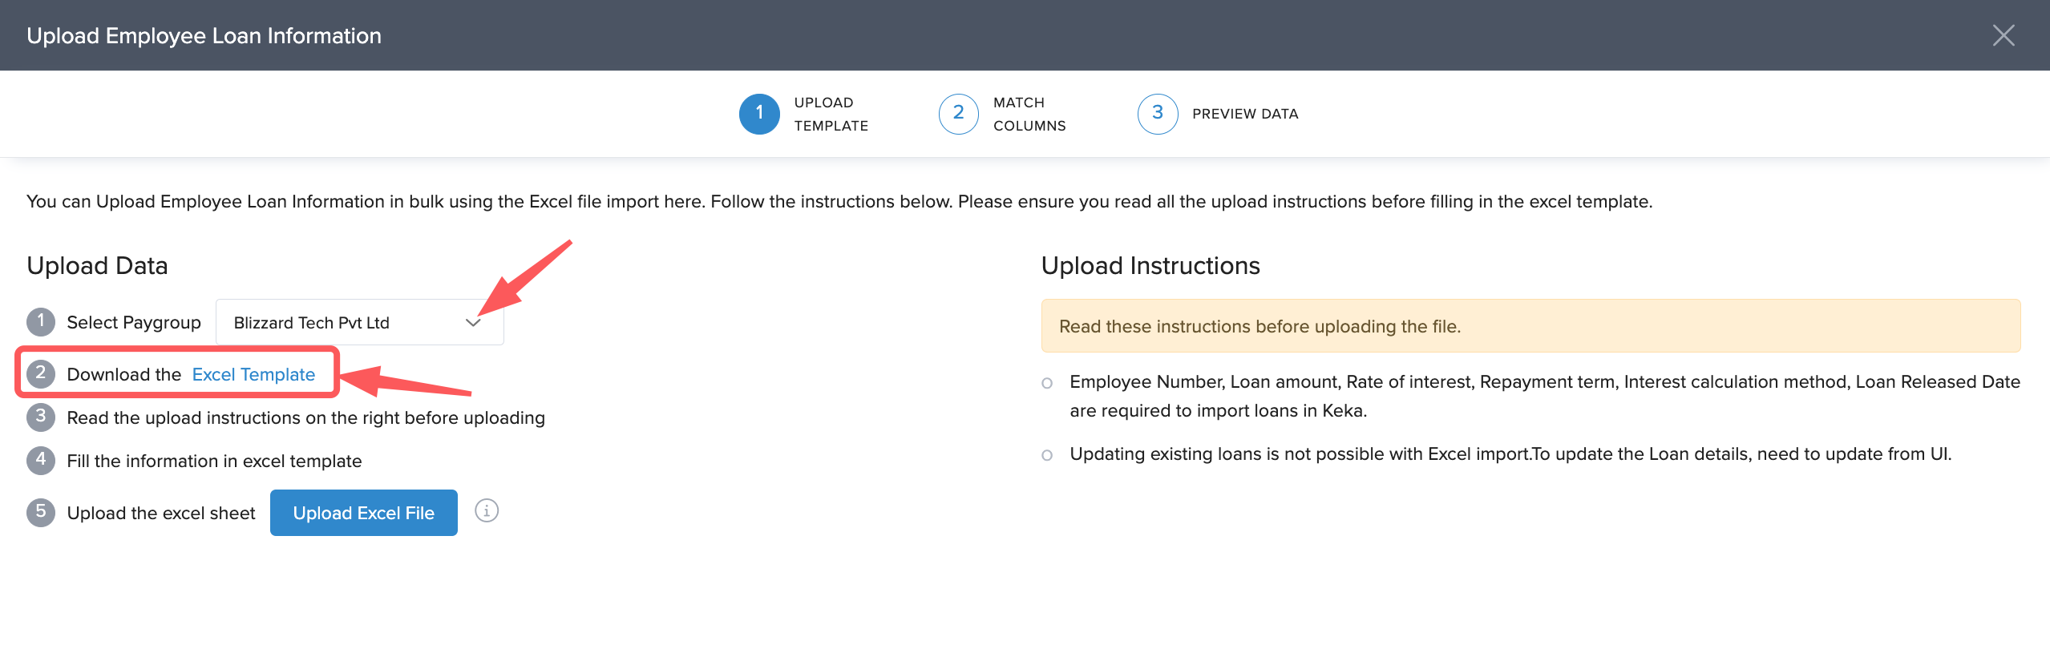Viewport: 2050px width, 661px height.
Task: Click the info icon beside Upload Excel File
Action: [x=487, y=511]
